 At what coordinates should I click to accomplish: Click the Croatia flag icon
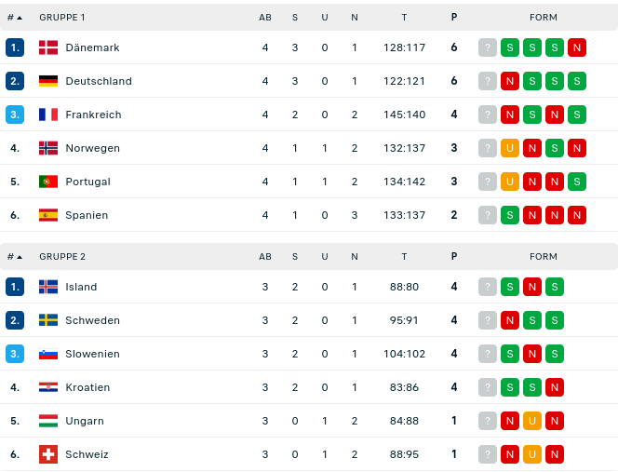[48, 387]
